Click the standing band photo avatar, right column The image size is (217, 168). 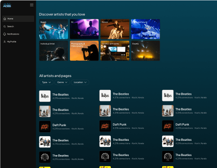[168, 111]
